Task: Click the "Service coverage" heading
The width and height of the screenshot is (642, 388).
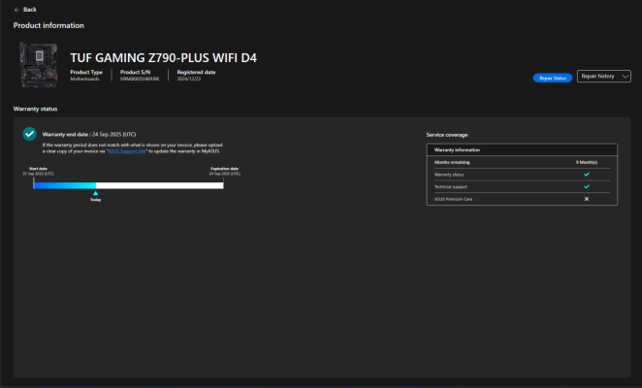Action: (x=447, y=135)
